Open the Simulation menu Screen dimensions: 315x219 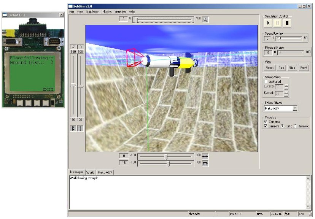(x=92, y=12)
